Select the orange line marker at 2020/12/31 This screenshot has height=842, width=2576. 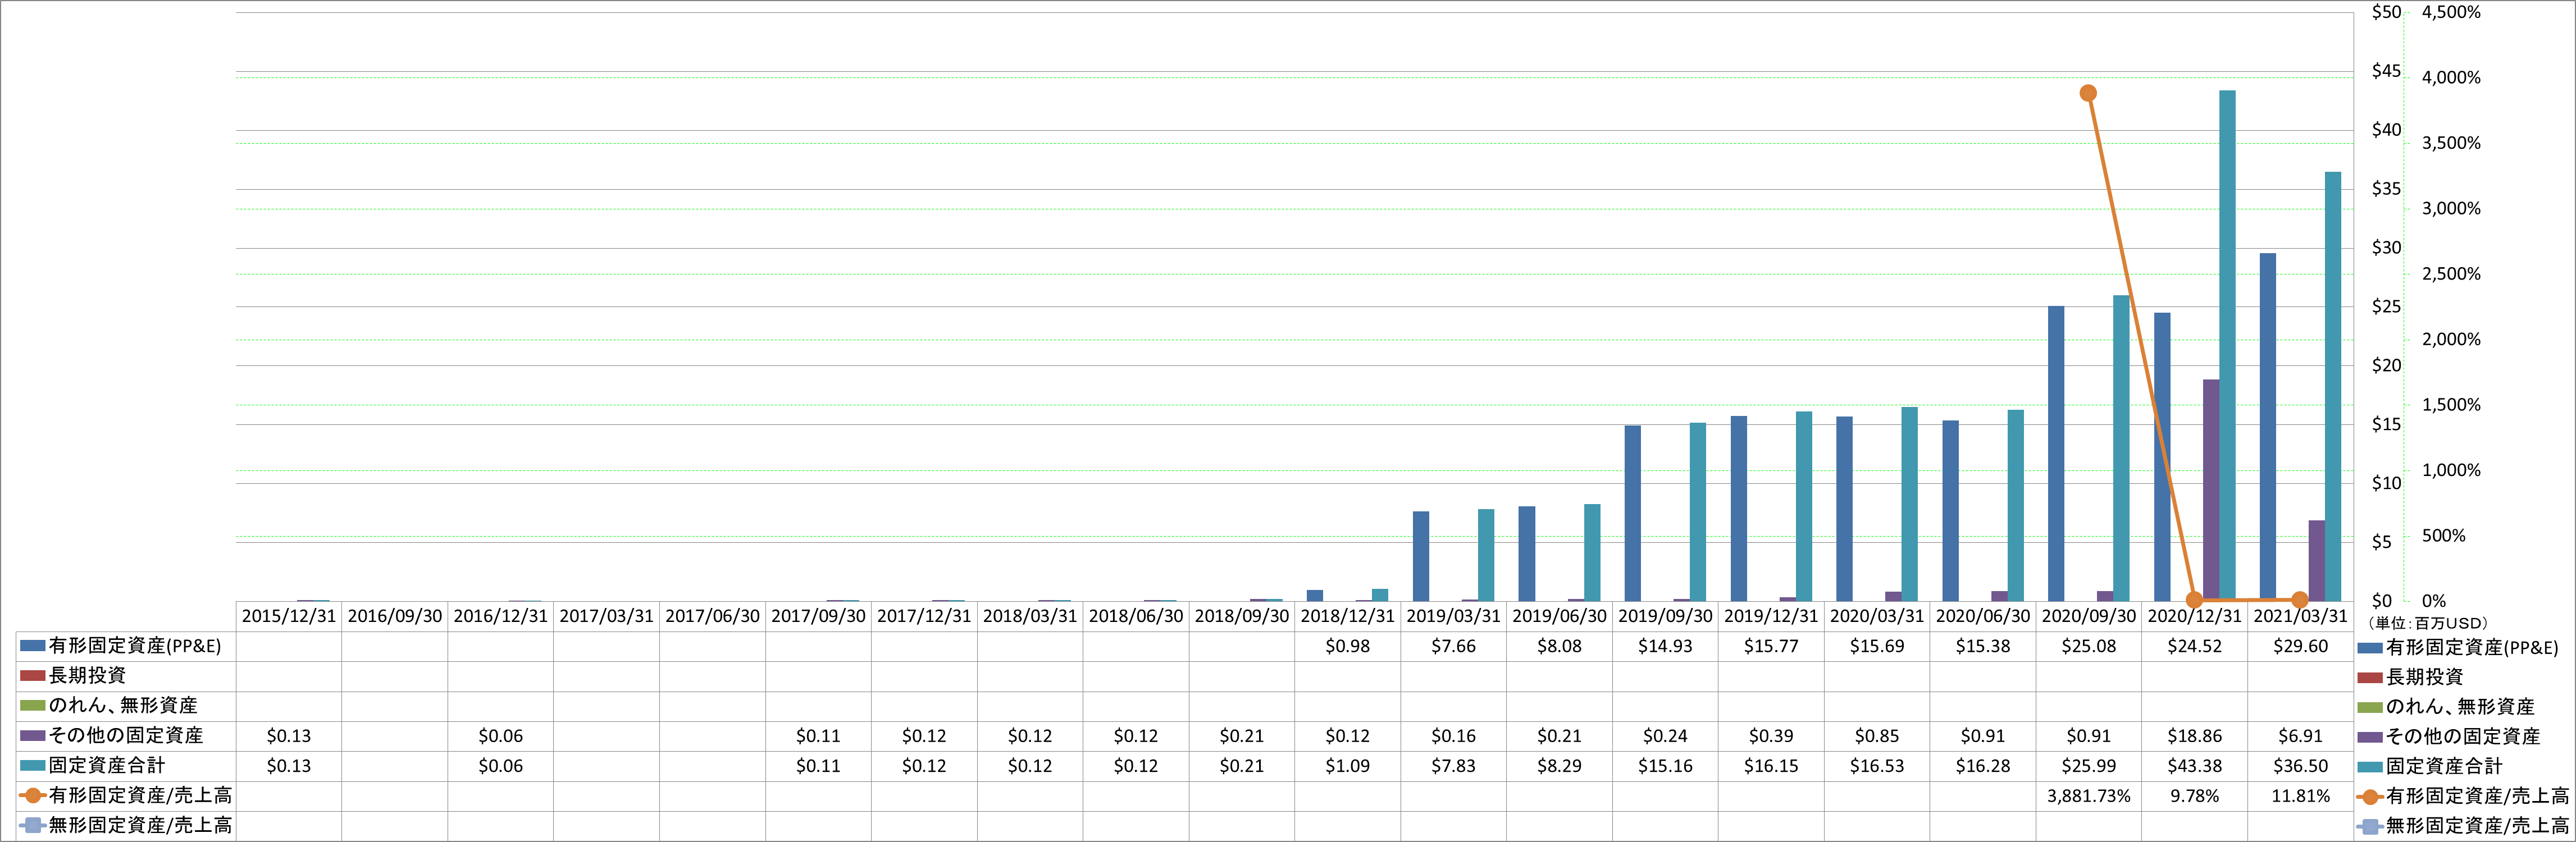point(2194,600)
